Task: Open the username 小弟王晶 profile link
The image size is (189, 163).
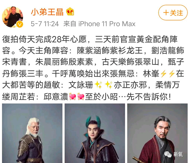Action: click(47, 12)
